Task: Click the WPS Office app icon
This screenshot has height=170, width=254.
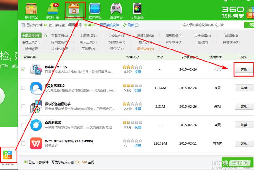Action: point(36,143)
